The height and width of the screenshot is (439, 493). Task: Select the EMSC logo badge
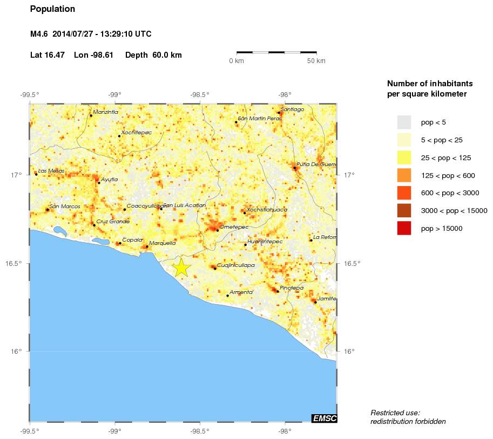pyautogui.click(x=324, y=417)
